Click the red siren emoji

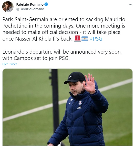(77, 39)
